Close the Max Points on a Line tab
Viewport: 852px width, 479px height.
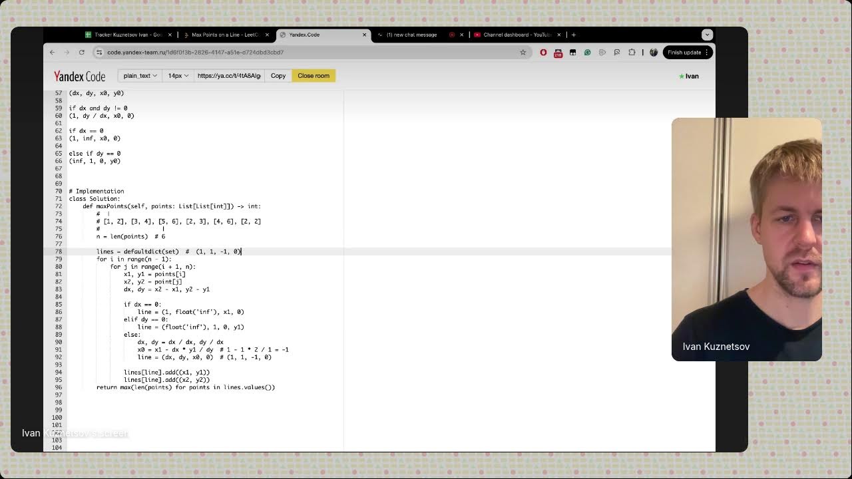[267, 35]
